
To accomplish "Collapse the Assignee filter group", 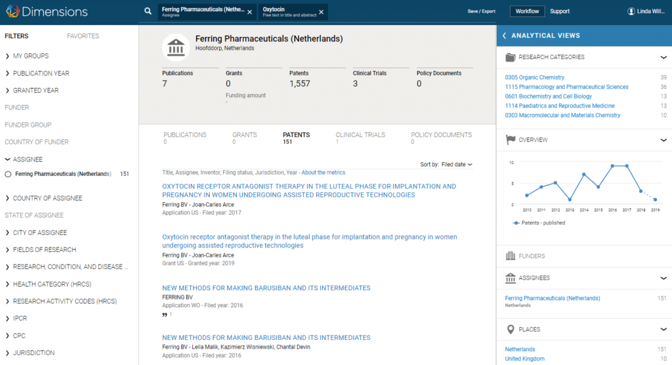I will click(x=8, y=159).
